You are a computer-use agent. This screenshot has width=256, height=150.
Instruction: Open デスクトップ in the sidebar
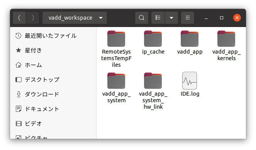[53, 80]
